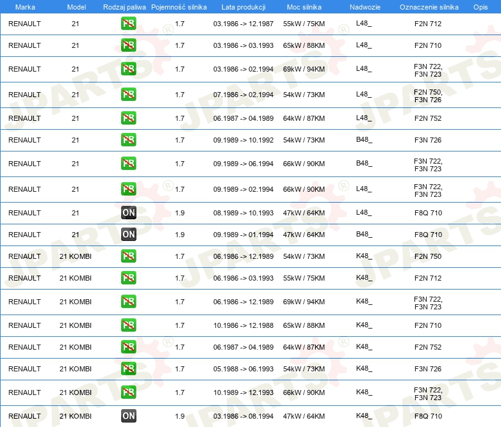Select the date cell 09.1989 -> 06.1994
The height and width of the screenshot is (427, 501).
[243, 163]
